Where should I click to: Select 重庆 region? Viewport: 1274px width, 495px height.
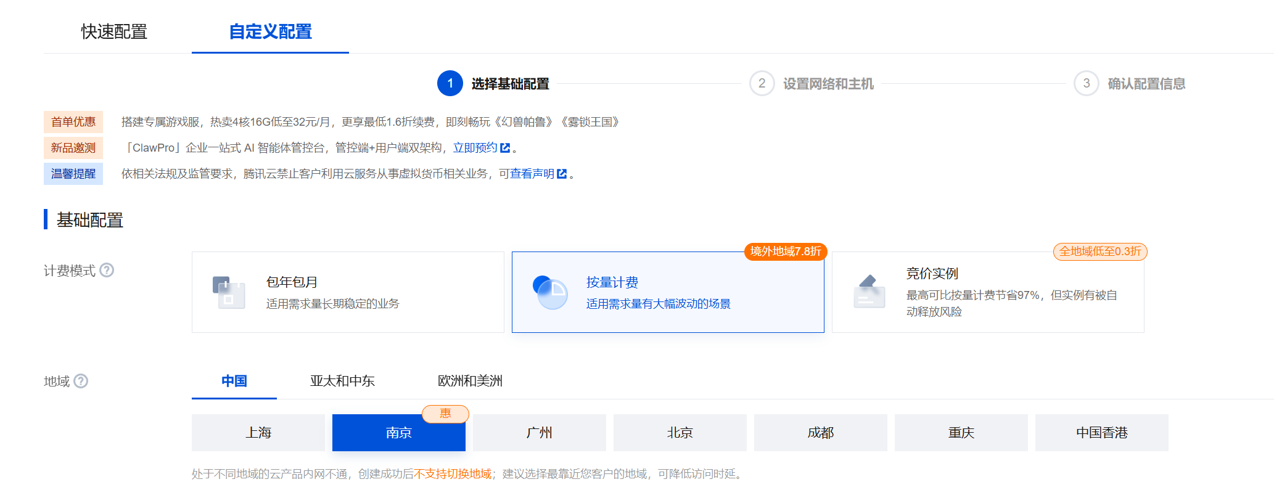point(961,433)
